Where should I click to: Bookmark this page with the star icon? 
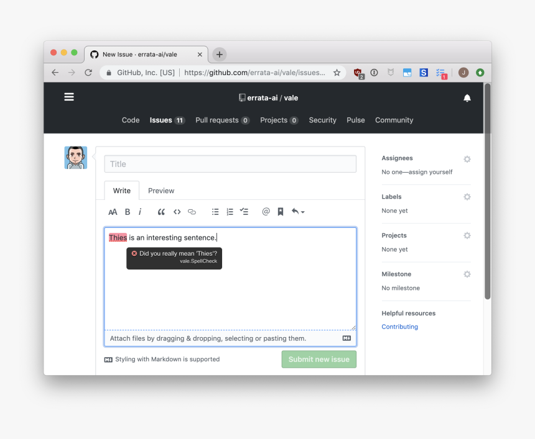tap(337, 73)
